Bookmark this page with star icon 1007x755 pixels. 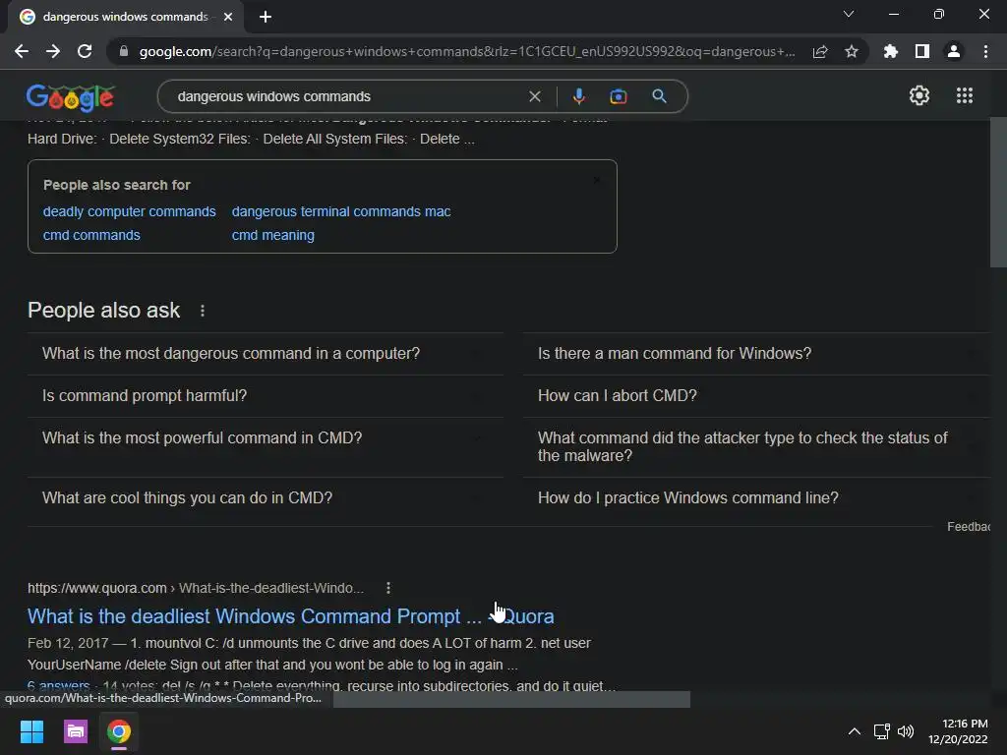pos(852,51)
